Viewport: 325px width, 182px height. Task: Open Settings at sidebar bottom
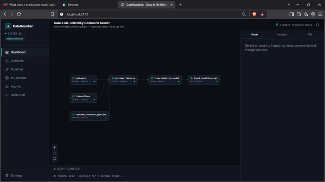[25, 176]
